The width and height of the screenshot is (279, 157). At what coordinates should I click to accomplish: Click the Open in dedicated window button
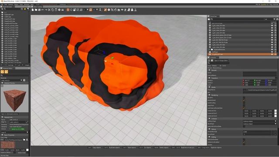10,114
